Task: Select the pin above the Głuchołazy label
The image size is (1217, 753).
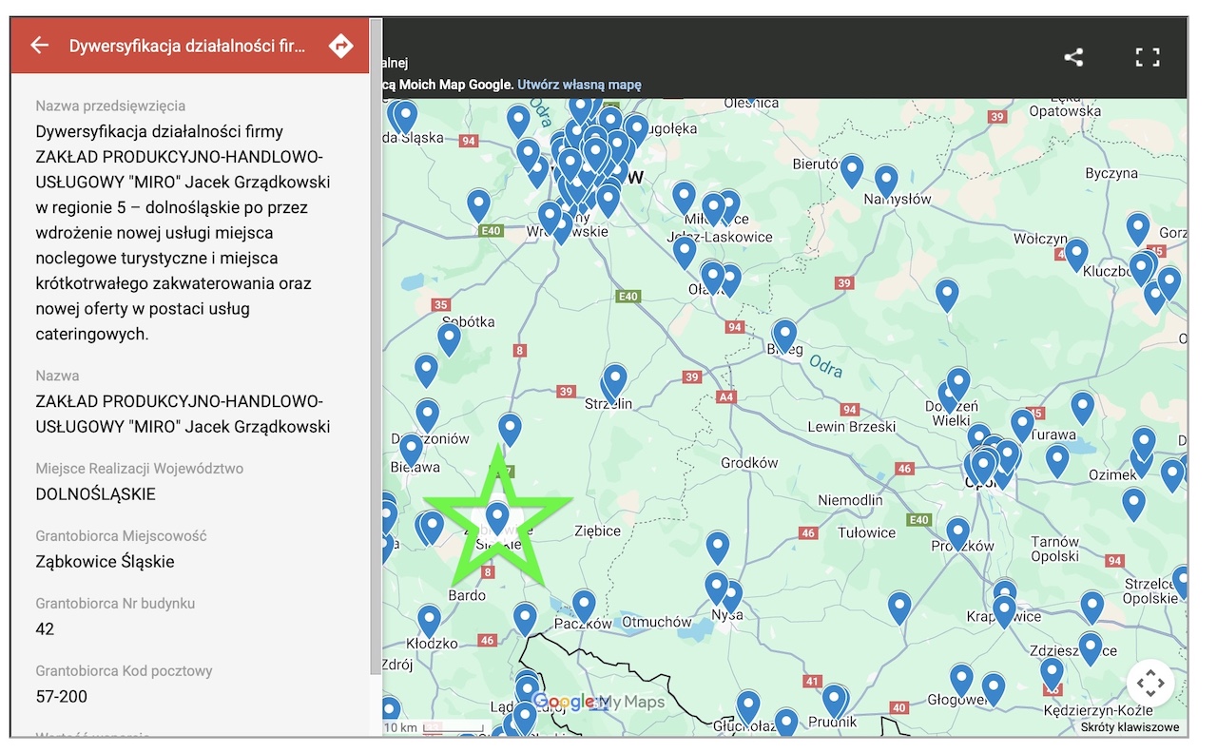Action: coord(748,707)
